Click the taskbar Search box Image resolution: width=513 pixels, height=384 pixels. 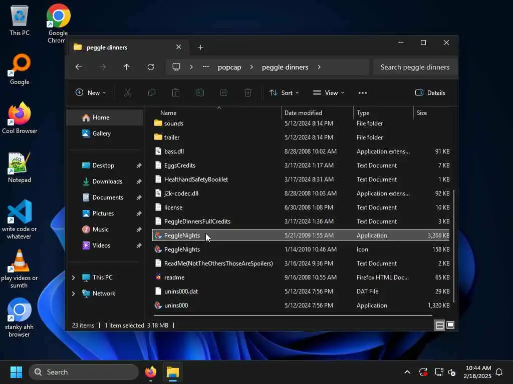pyautogui.click(x=84, y=372)
